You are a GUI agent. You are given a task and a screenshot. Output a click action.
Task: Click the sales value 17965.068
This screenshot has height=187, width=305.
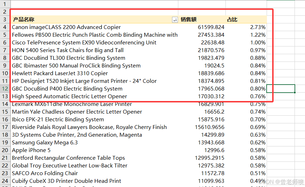click(x=202, y=89)
